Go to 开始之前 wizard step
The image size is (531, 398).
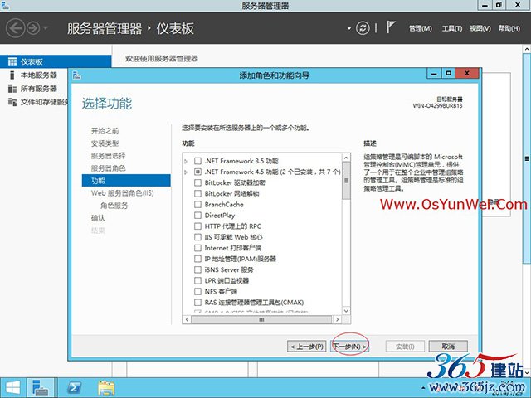[105, 131]
